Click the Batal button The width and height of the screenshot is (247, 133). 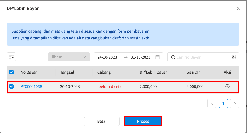(x=102, y=121)
